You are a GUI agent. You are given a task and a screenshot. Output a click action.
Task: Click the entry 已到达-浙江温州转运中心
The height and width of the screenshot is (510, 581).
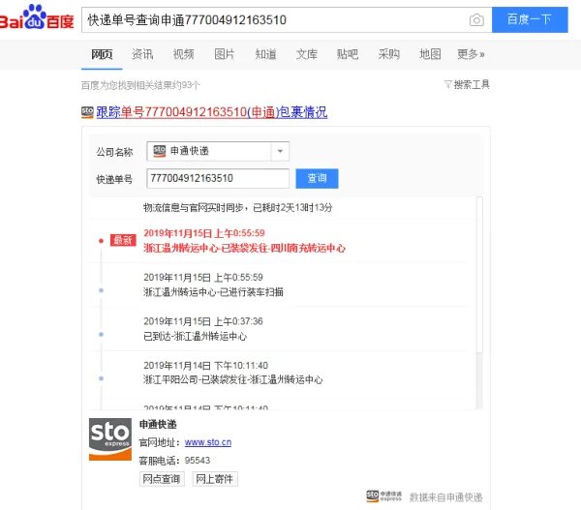[195, 337]
